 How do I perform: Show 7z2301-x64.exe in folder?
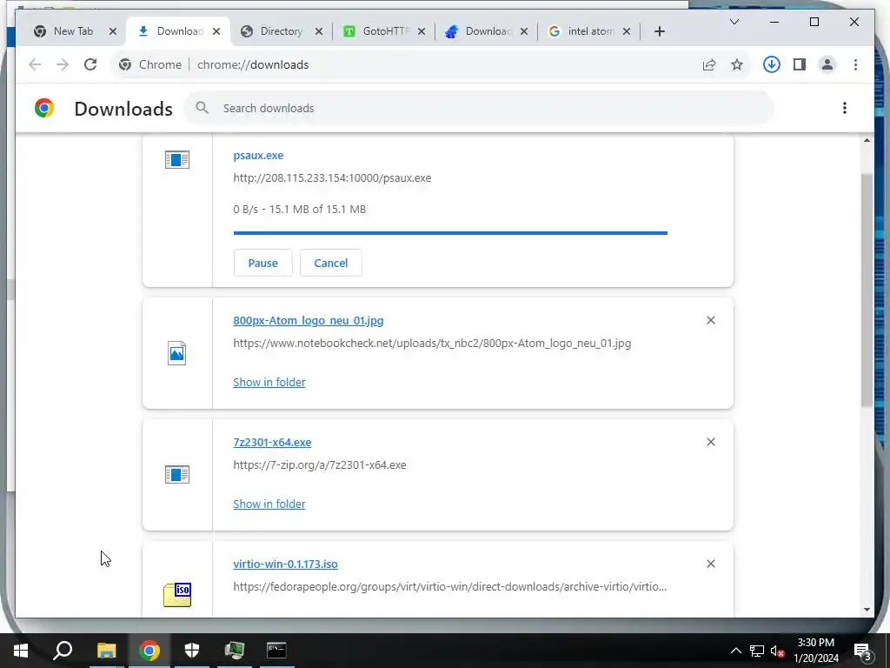[x=269, y=504]
